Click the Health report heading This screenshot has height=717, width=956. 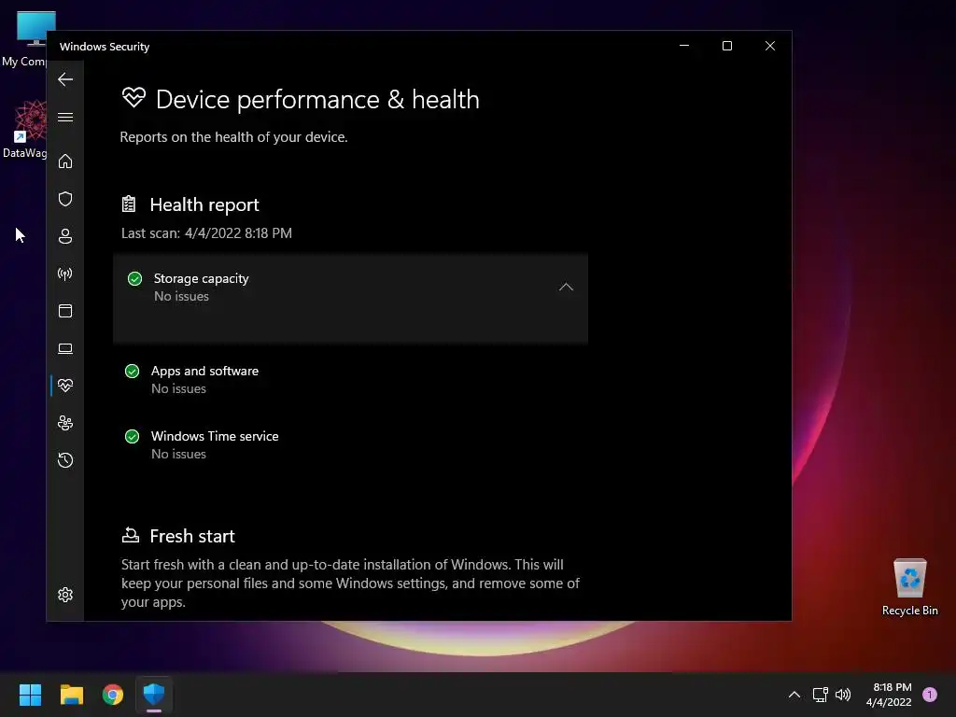tap(204, 204)
